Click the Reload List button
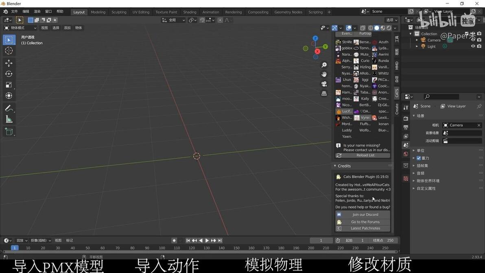The image size is (485, 273). tap(363, 155)
